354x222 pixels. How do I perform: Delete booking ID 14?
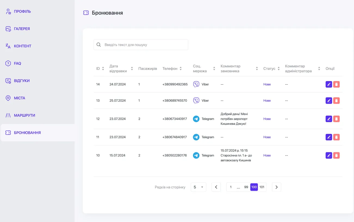click(336, 84)
